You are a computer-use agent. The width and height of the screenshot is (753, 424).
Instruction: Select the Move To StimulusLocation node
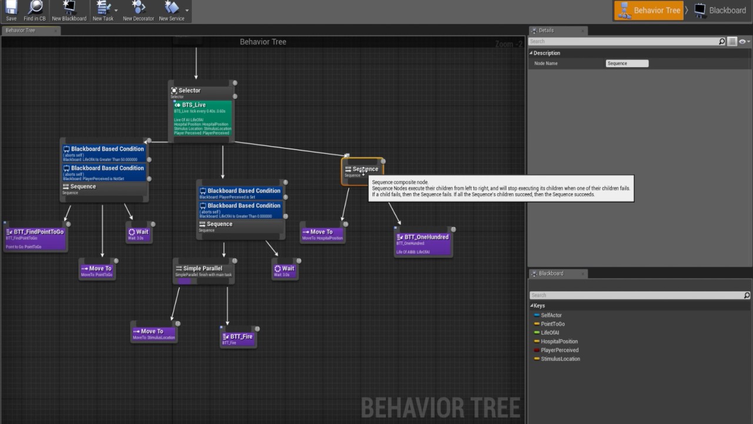[154, 333]
